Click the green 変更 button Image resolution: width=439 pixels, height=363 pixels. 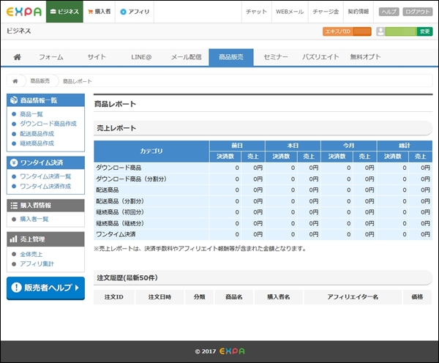(x=424, y=31)
